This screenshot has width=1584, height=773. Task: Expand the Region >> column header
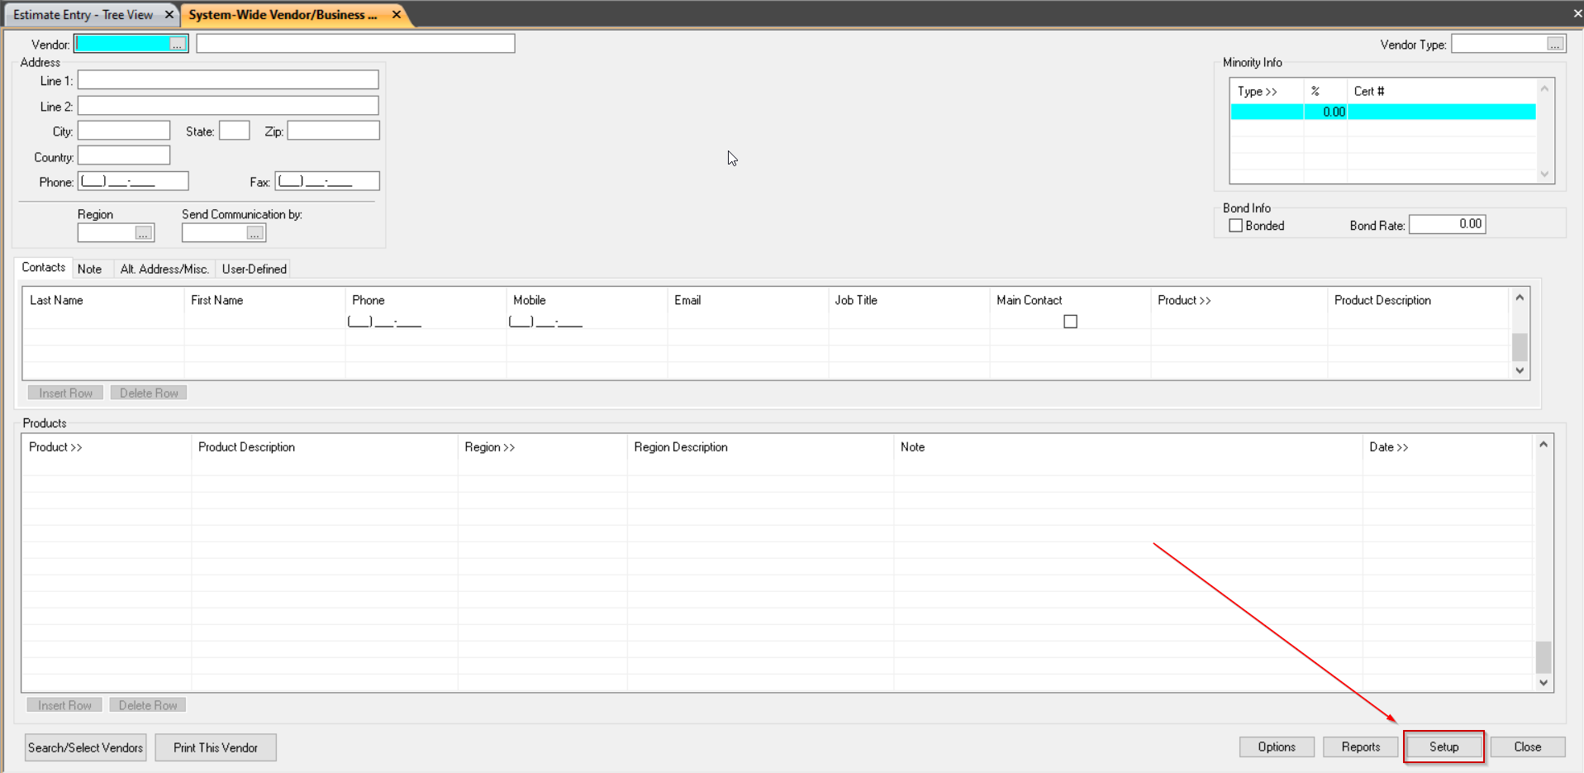pyautogui.click(x=489, y=446)
